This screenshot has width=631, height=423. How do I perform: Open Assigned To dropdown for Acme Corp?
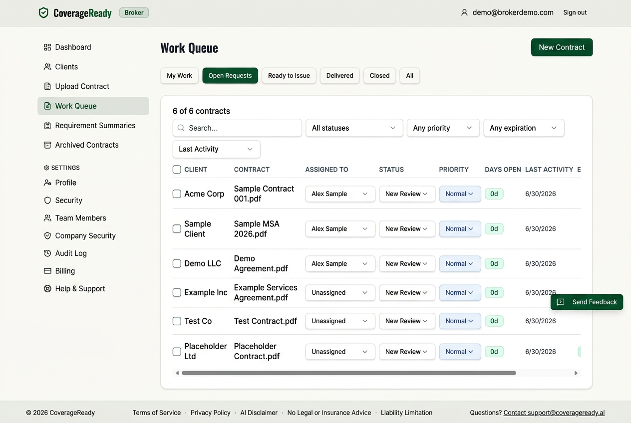tap(340, 194)
